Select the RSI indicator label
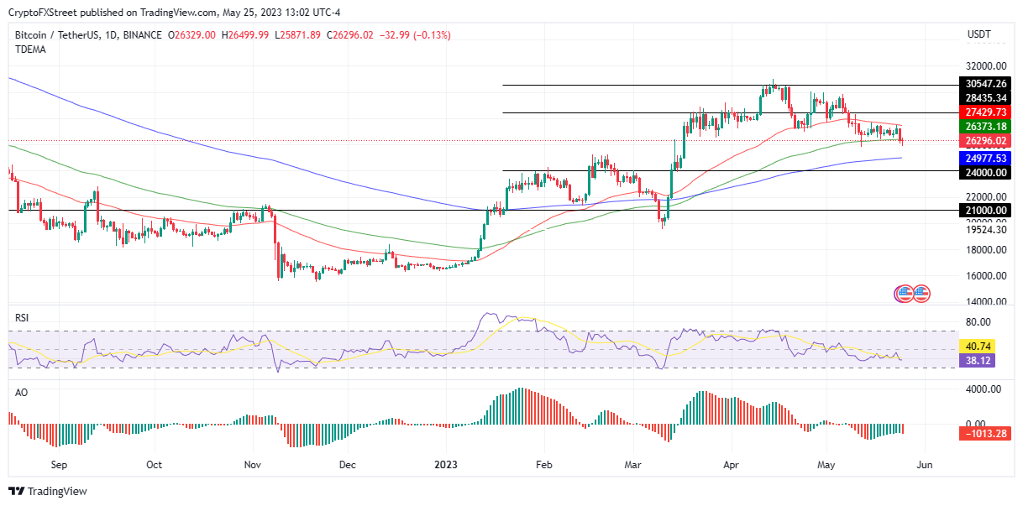This screenshot has height=506, width=1023. coord(22,318)
